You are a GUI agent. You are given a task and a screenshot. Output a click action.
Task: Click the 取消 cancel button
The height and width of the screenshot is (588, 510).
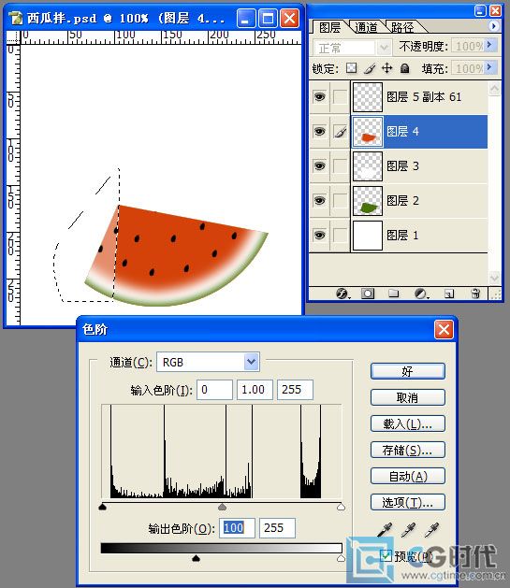(x=408, y=397)
